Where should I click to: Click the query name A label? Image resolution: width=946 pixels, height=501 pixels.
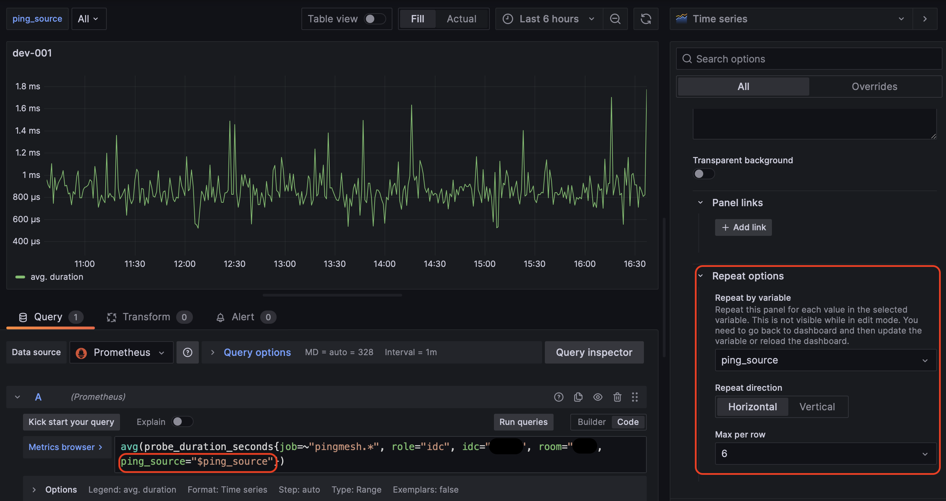(x=38, y=397)
